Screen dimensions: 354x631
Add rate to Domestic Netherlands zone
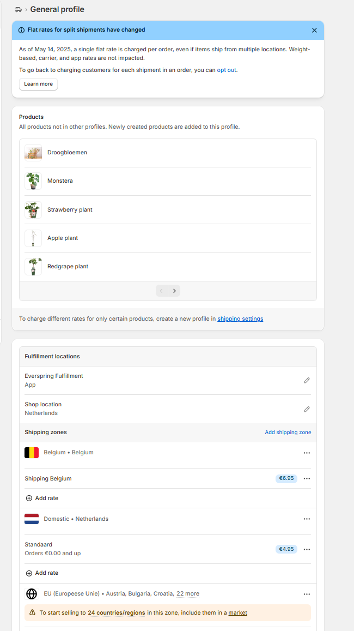point(42,573)
